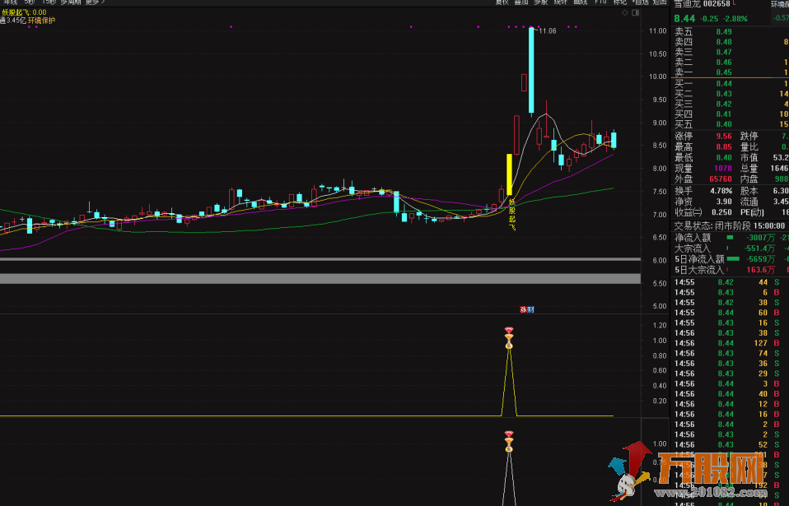Switch to the 多周期 period tab
This screenshot has width=789, height=506.
(71, 2)
